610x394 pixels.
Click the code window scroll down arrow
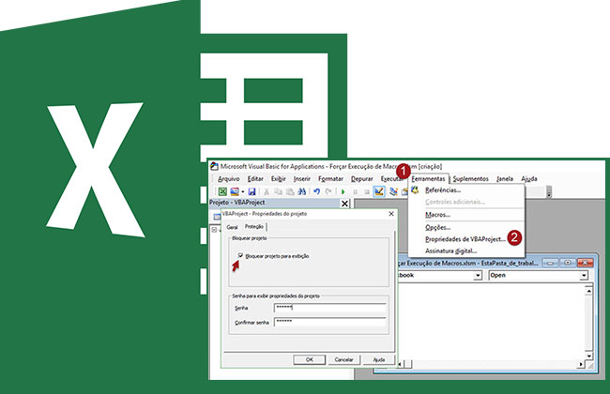click(588, 356)
